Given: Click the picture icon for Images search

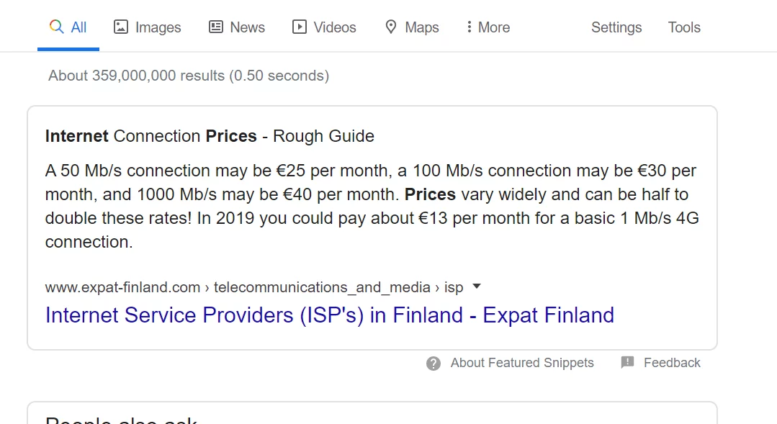Looking at the screenshot, I should pos(121,27).
